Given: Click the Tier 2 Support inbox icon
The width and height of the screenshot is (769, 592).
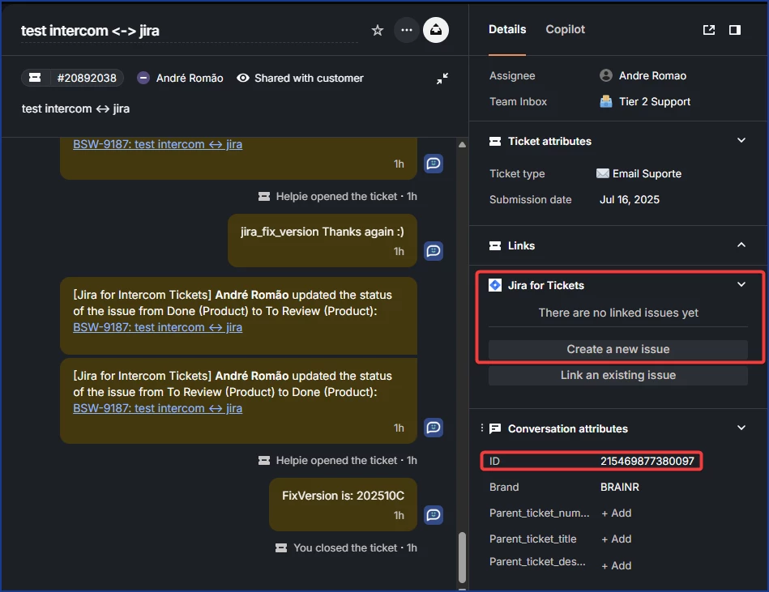Looking at the screenshot, I should [606, 101].
